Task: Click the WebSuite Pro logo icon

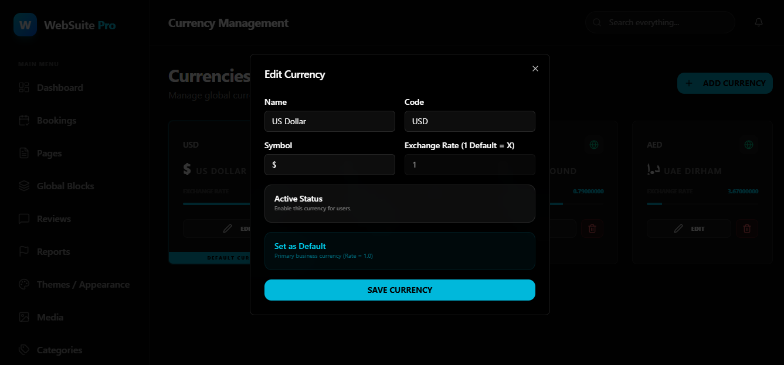Action: 25,25
